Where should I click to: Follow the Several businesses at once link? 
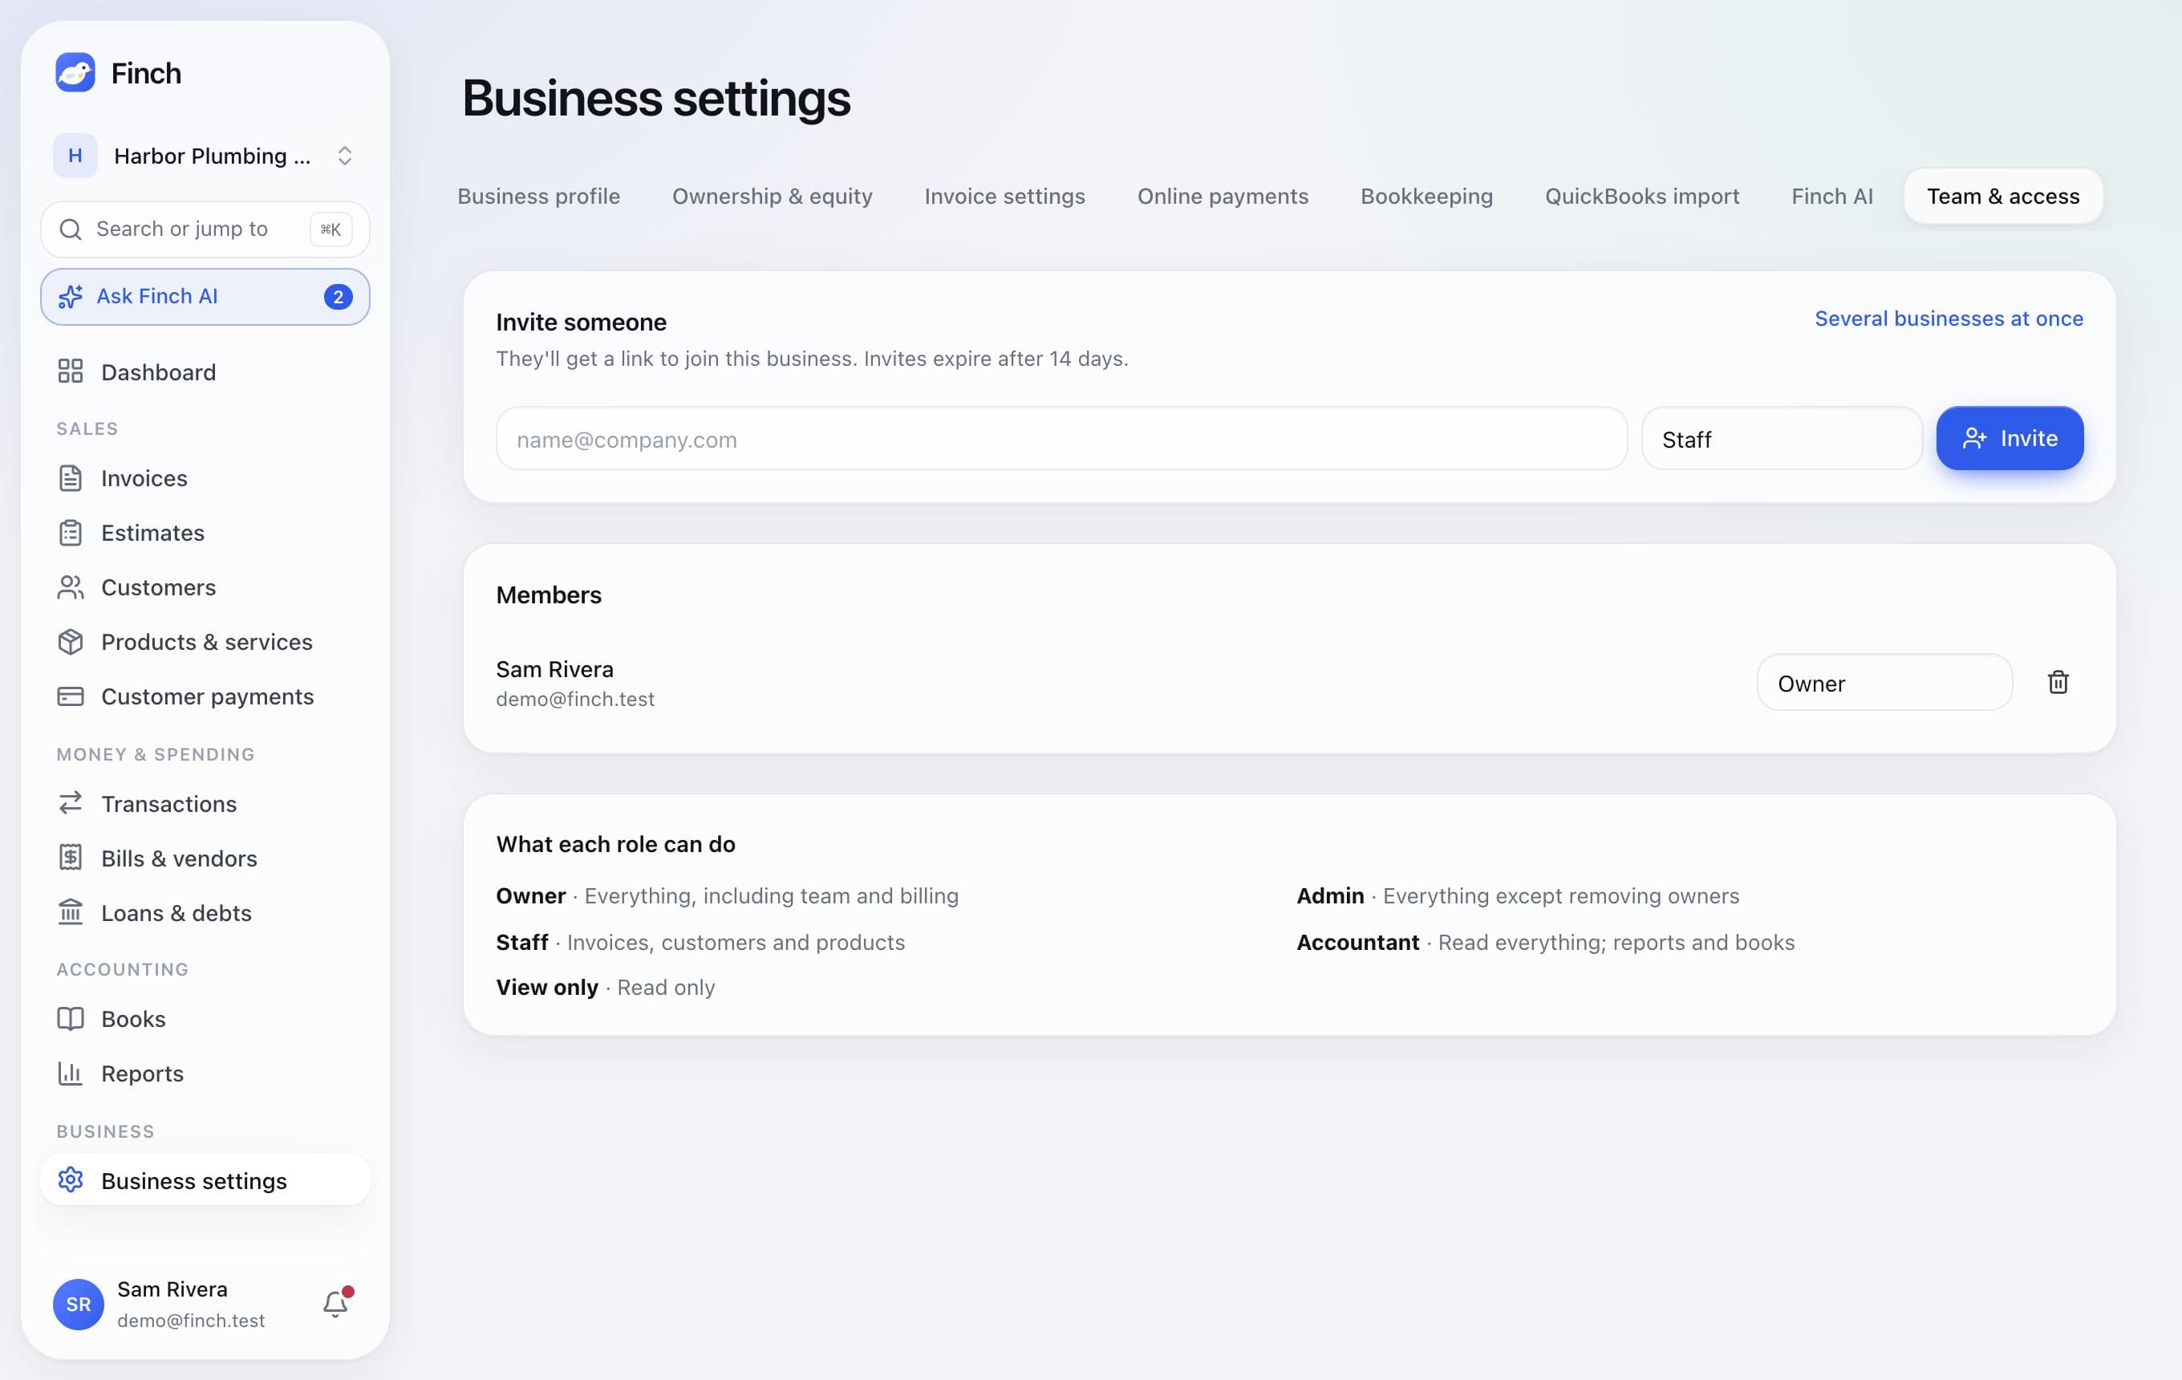click(1949, 319)
